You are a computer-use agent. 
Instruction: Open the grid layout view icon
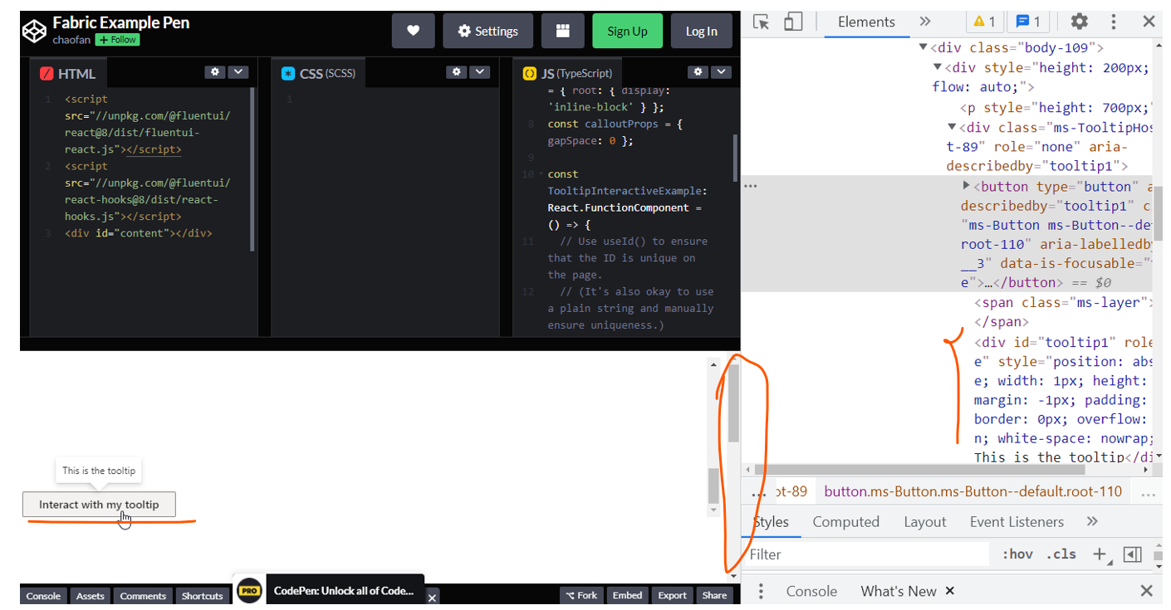click(563, 30)
